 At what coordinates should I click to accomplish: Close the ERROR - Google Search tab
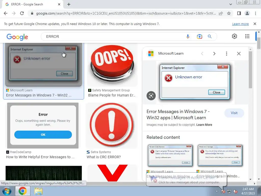(59, 4)
